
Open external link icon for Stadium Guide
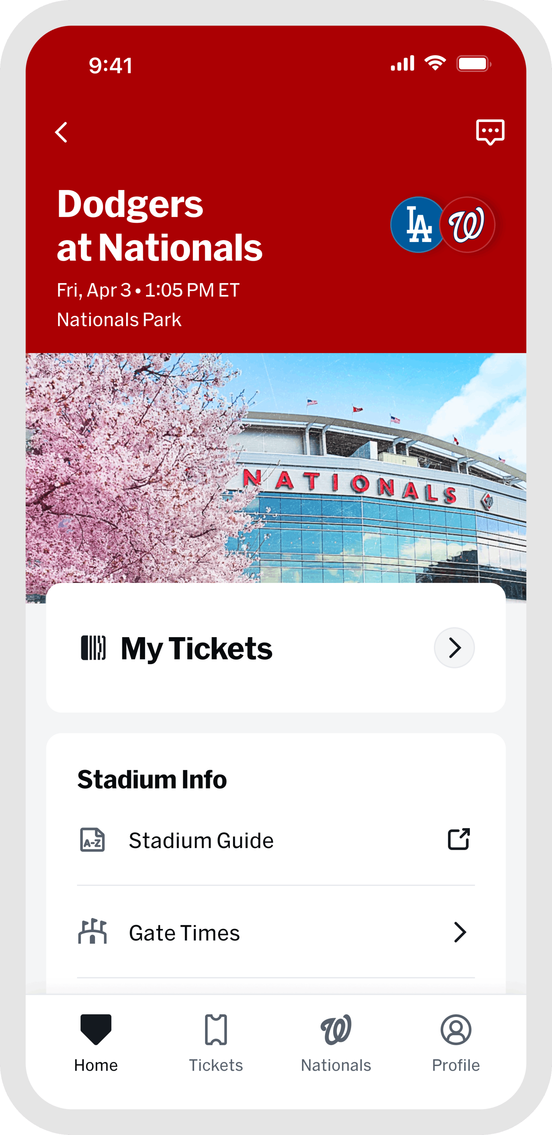coord(458,839)
